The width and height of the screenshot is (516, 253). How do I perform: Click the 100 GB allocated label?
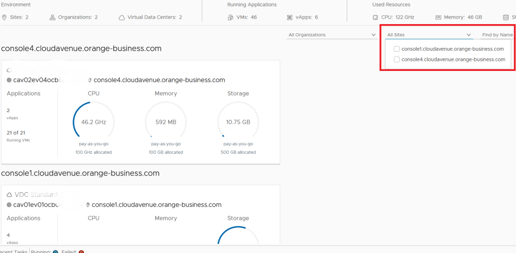point(166,152)
